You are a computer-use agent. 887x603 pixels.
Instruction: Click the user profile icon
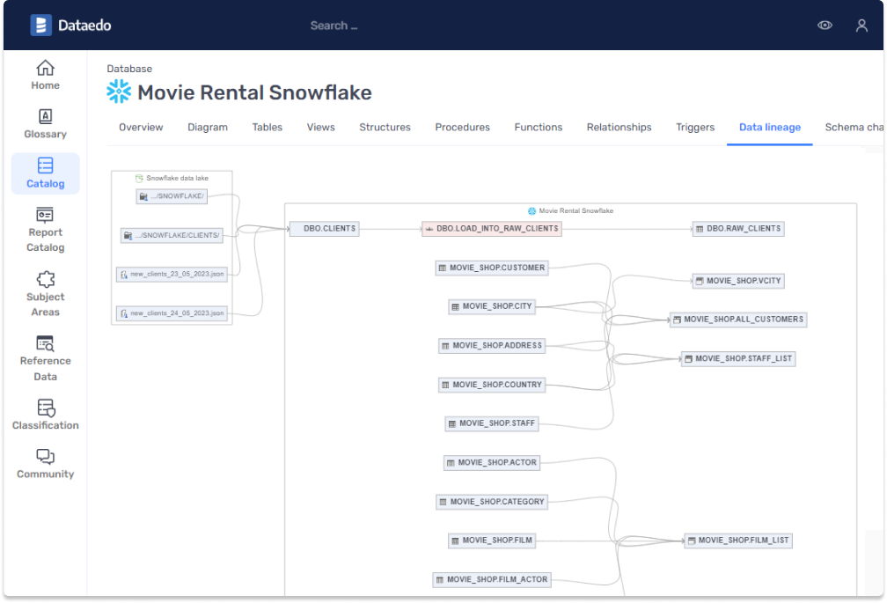(861, 26)
